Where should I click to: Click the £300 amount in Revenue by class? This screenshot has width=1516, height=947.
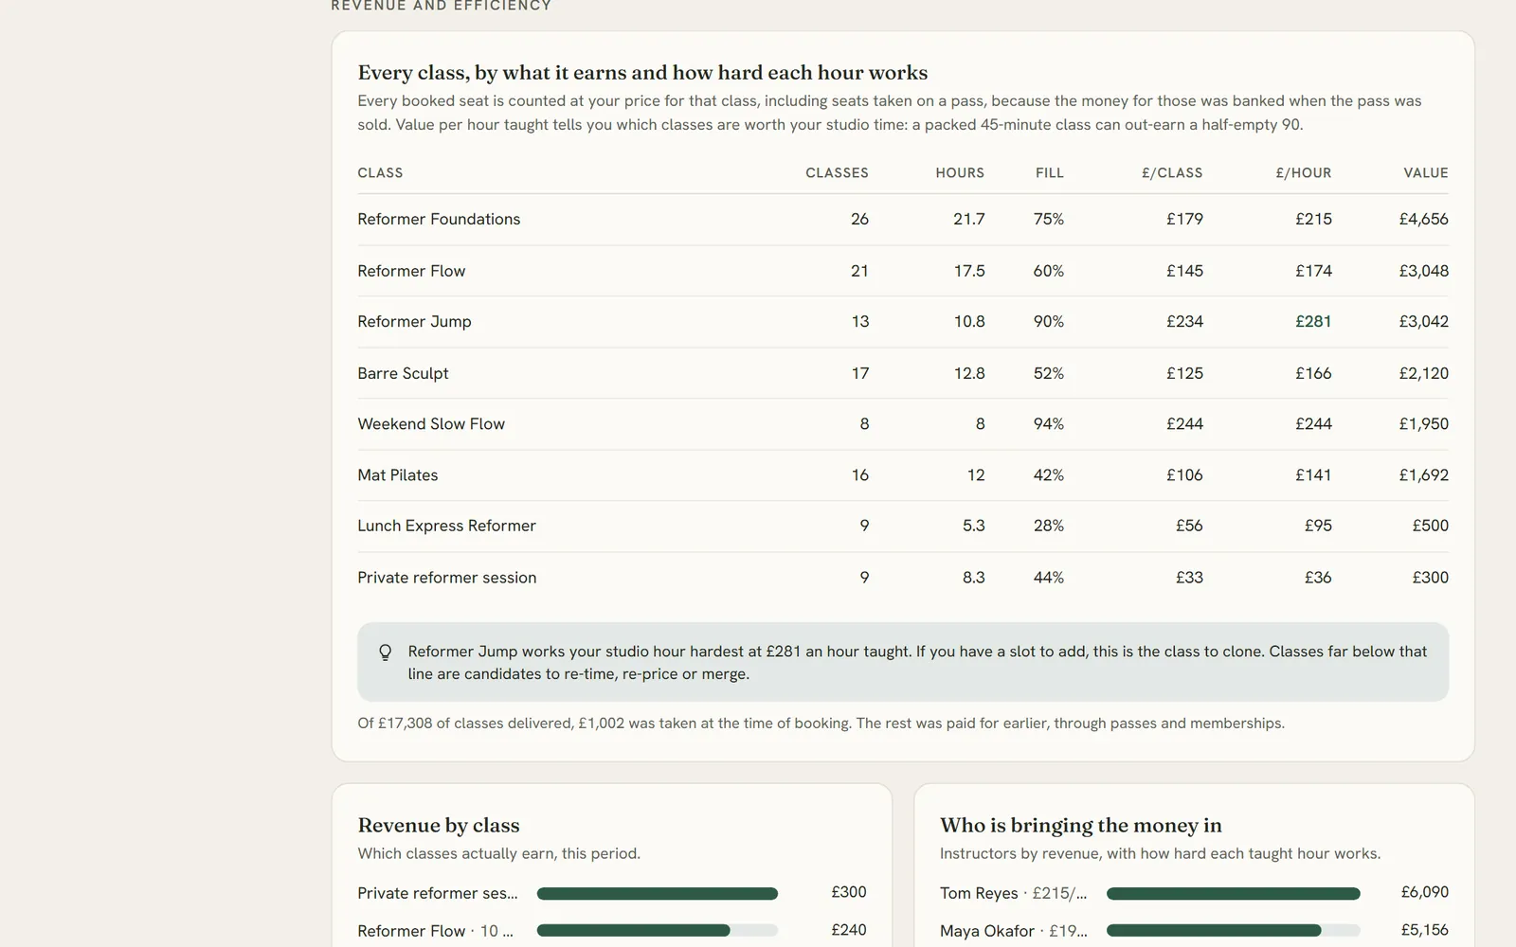(849, 892)
